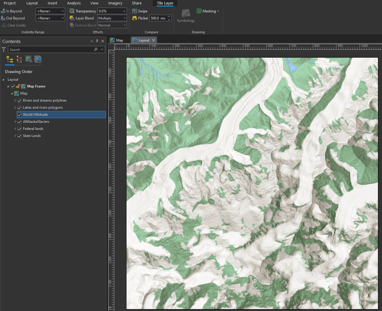Select List By Drawing Order view
Viewport: 382px width, 311px height.
9,60
